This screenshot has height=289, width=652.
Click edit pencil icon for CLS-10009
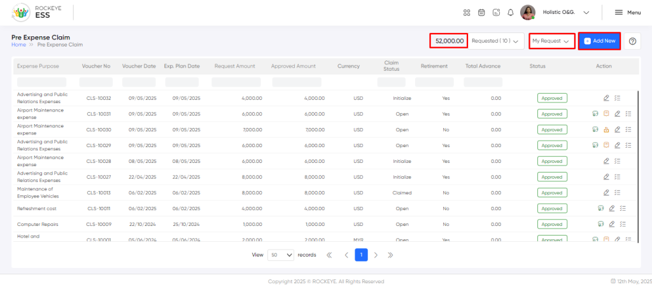coord(612,224)
